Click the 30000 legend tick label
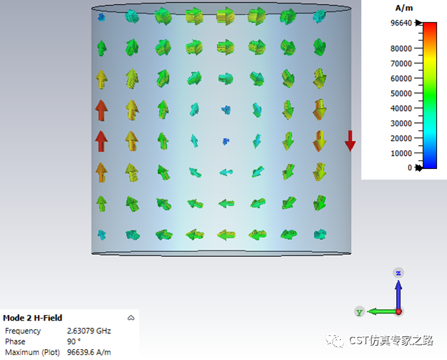Screen dimensions: 447x360 pos(401,123)
